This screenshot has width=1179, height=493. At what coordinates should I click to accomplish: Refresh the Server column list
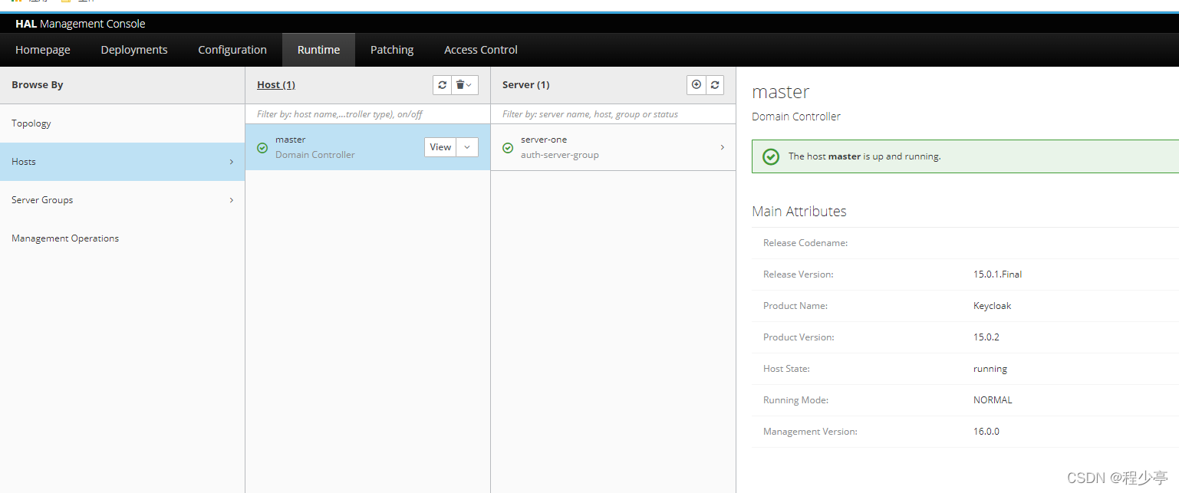point(715,85)
